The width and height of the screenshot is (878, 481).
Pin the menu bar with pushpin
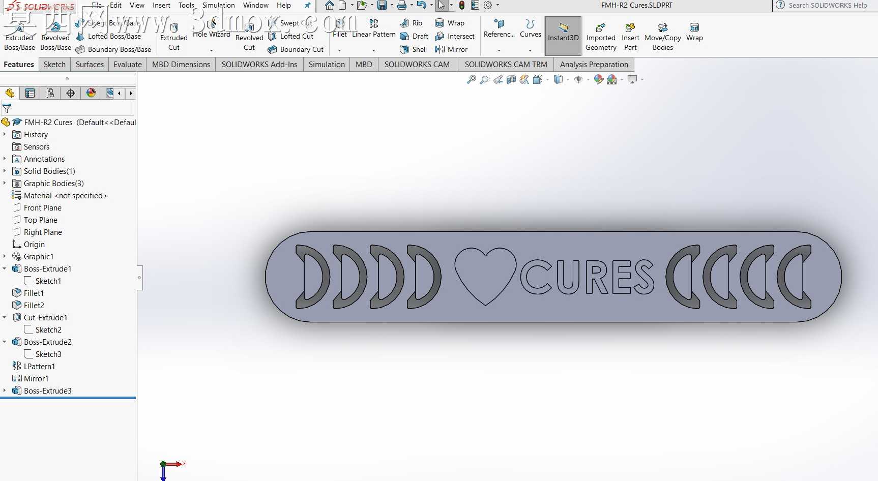click(x=307, y=6)
